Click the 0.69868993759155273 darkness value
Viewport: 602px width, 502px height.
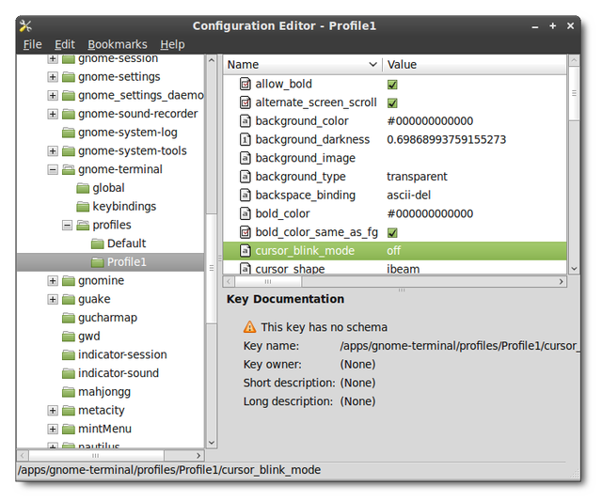tap(447, 140)
